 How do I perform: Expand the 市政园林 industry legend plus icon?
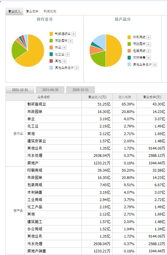(70, 41)
